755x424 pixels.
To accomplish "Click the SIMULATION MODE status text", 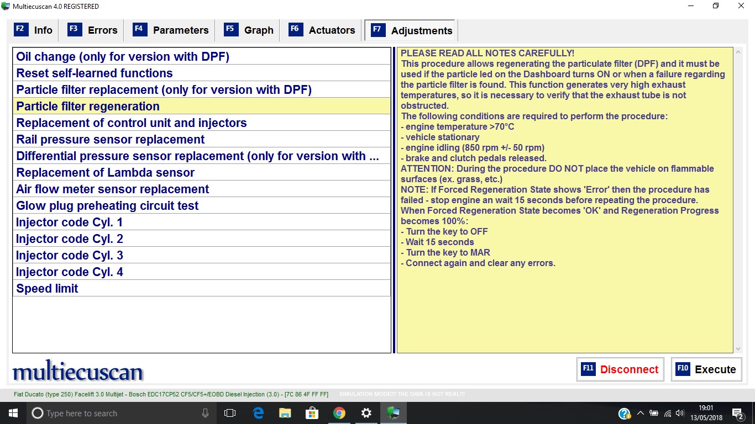I will pos(402,394).
